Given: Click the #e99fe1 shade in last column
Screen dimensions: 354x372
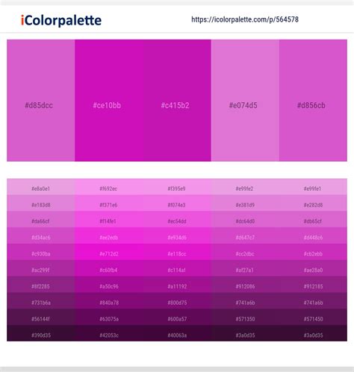Looking at the screenshot, I should [313, 186].
